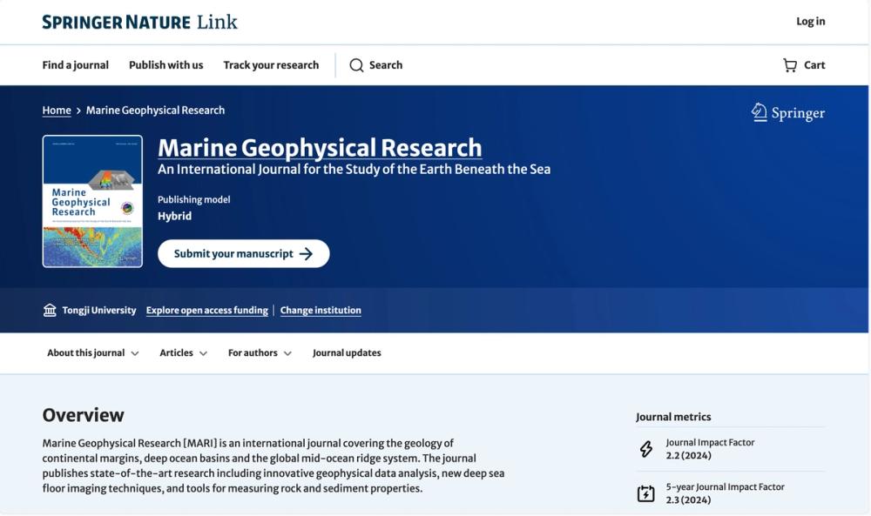Open the Cart link
The height and width of the screenshot is (516, 871).
804,65
